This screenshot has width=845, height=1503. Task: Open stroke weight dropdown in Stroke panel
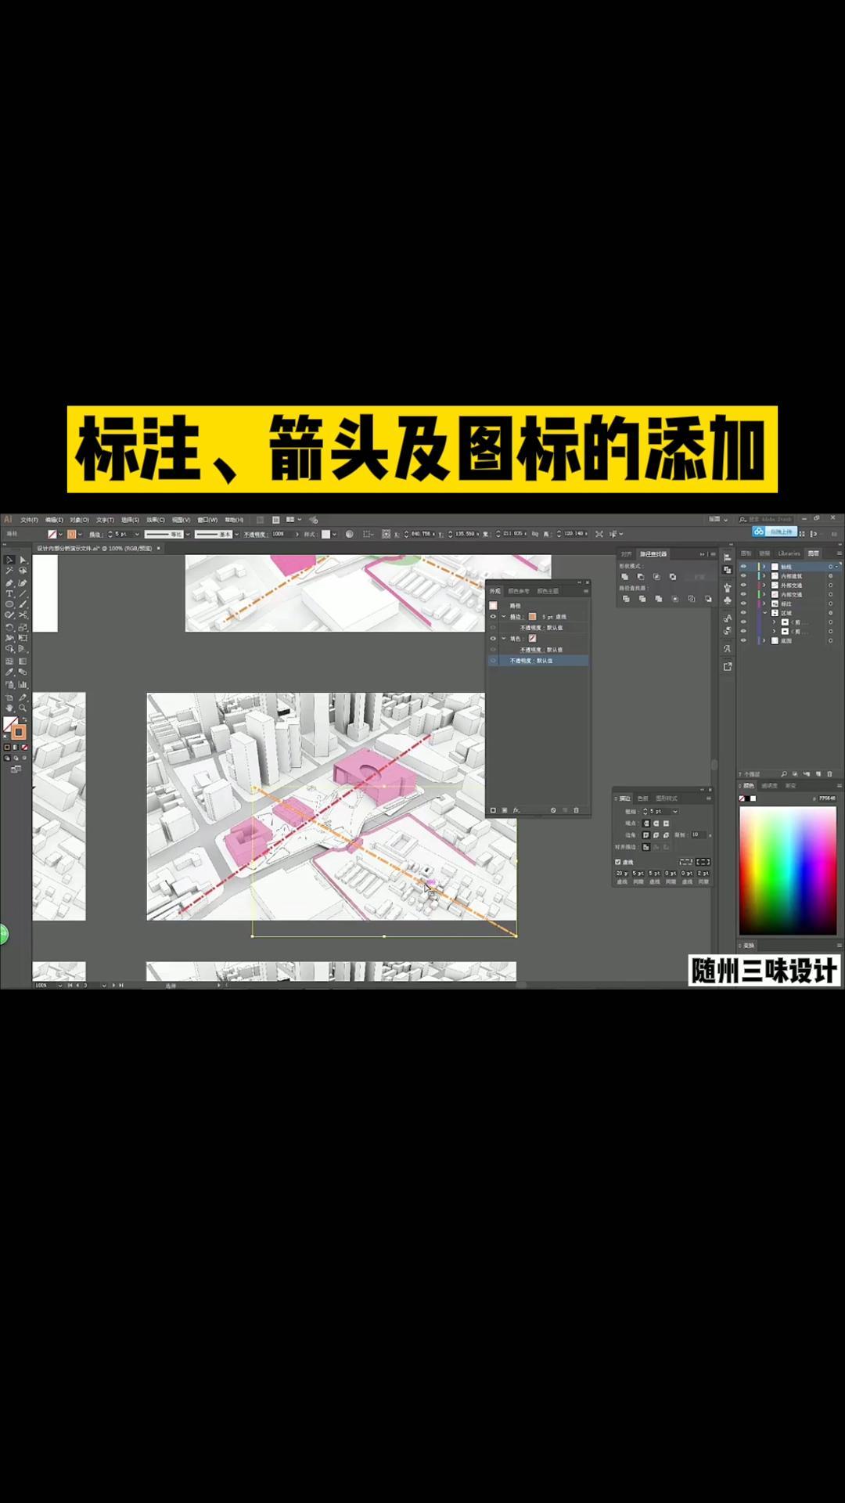[675, 812]
